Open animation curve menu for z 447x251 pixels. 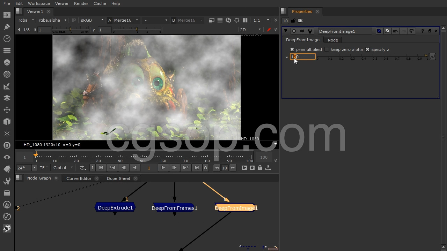click(433, 56)
